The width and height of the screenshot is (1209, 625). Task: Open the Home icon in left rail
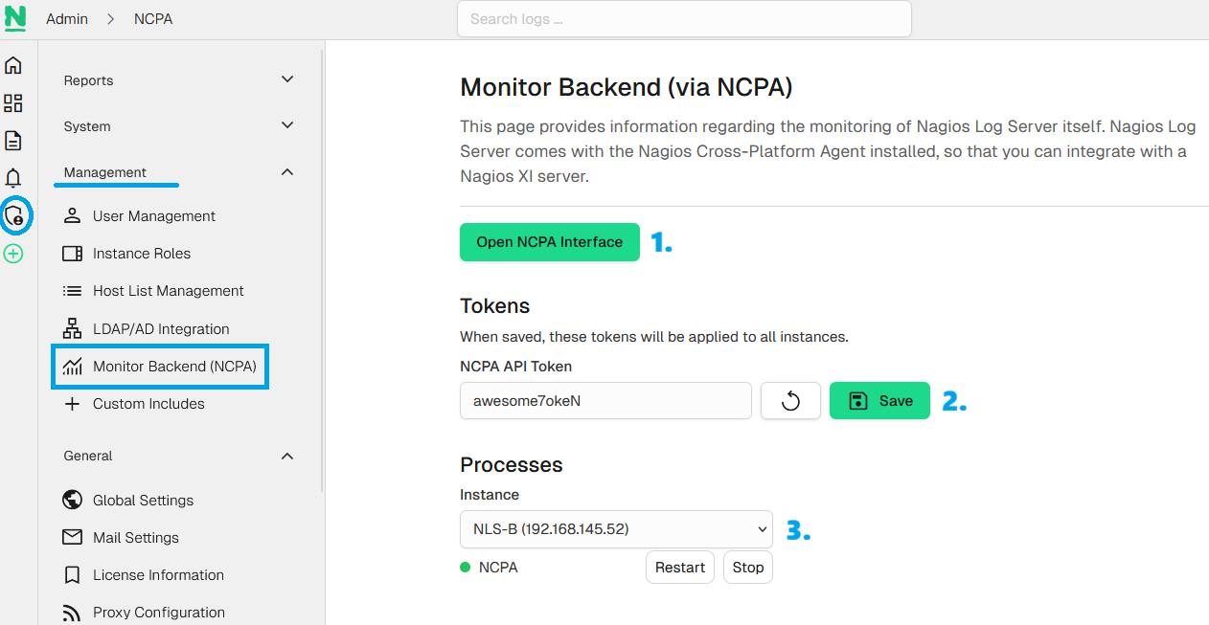click(13, 66)
